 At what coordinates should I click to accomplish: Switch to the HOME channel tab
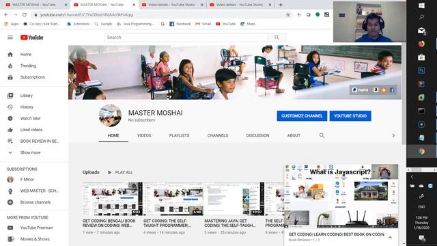pos(113,135)
